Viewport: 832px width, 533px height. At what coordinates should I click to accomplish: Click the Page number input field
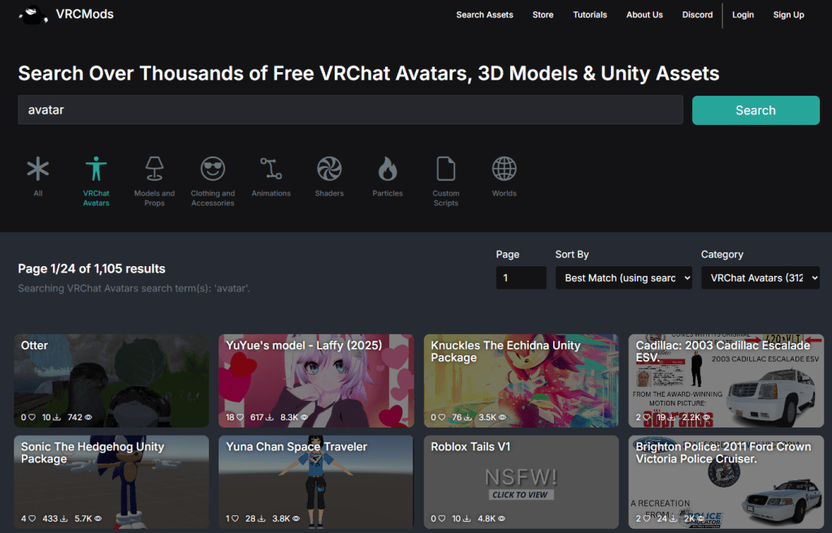[x=521, y=277]
